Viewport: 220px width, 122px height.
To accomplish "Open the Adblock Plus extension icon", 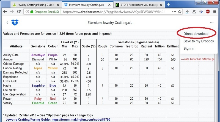I will [x=208, y=12].
